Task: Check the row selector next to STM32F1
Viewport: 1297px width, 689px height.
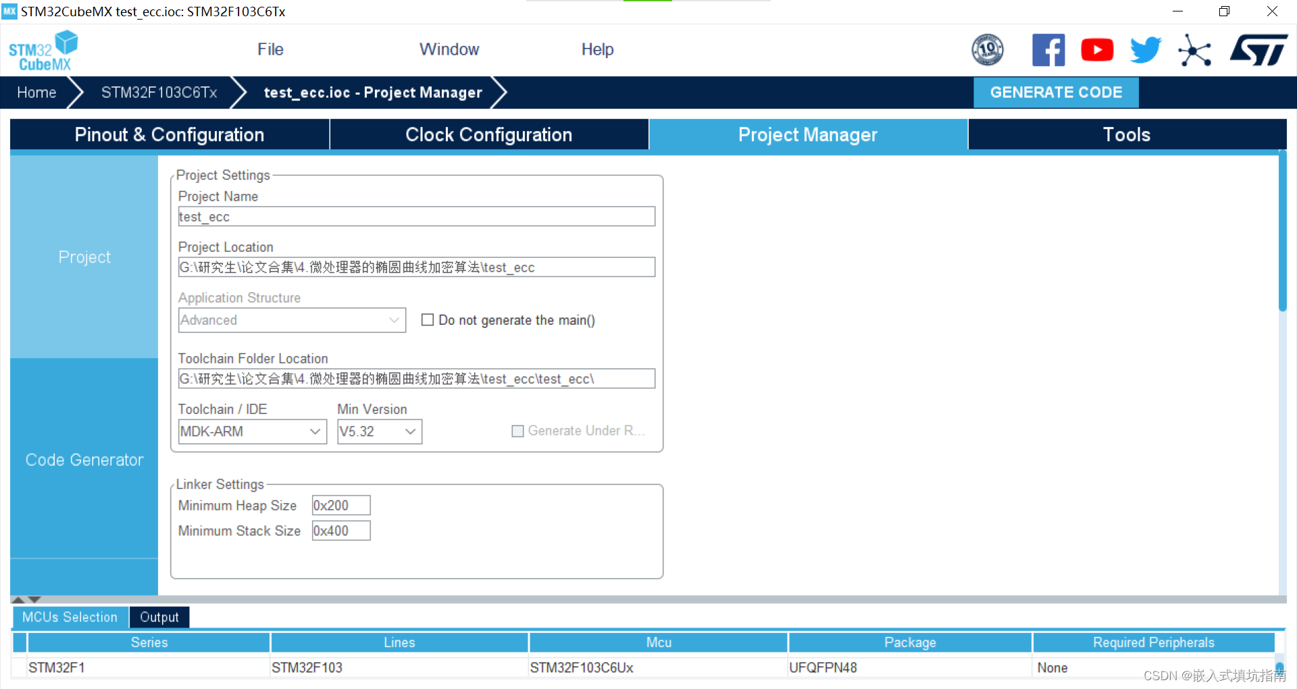Action: 19,667
